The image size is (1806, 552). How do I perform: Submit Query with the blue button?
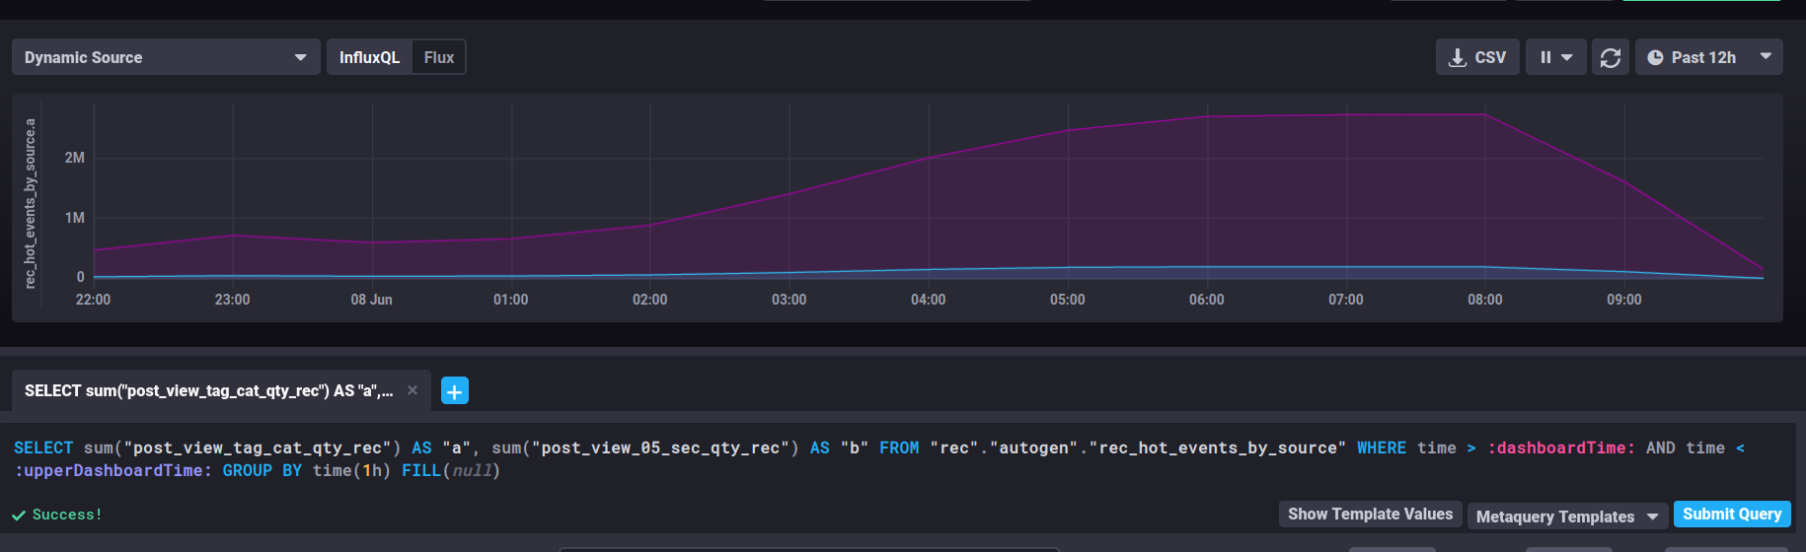(x=1732, y=514)
